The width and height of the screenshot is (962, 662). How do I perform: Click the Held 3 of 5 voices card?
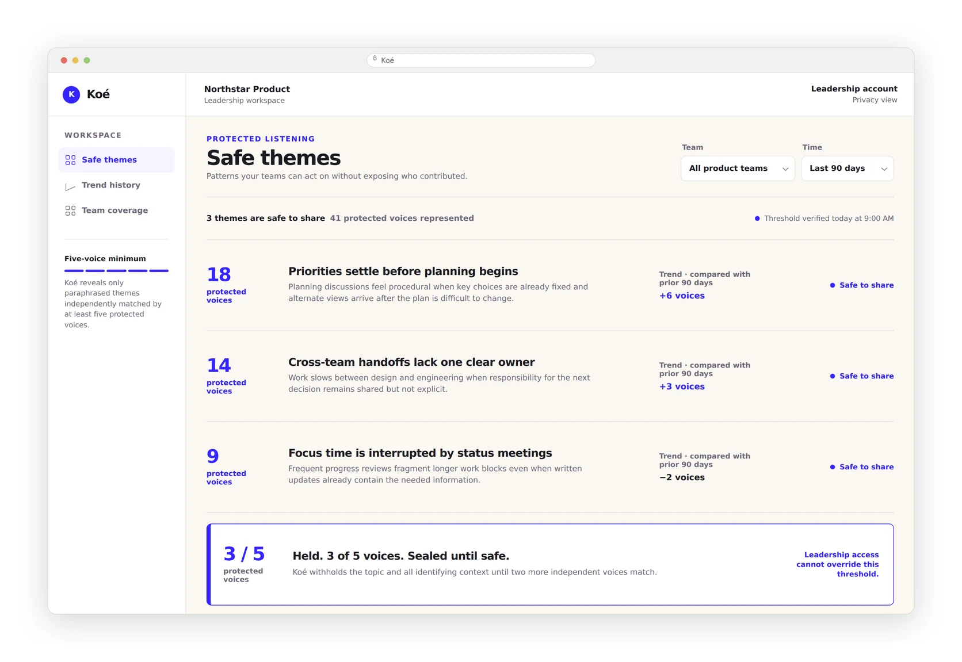click(550, 564)
